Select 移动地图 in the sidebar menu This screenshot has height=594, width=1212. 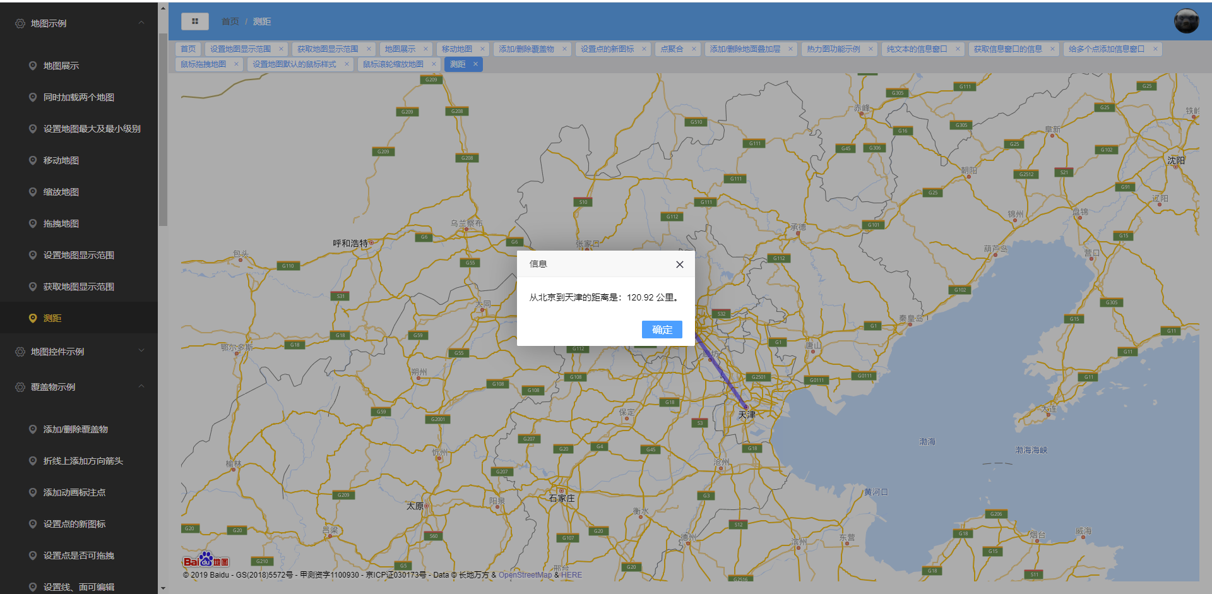pos(79,160)
